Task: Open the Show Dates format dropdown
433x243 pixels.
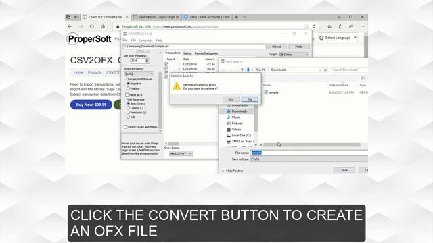Action: [181, 153]
